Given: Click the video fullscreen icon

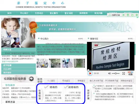Looking at the screenshot, I should tap(123, 73).
